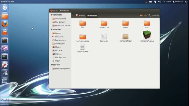Click Browse Network in the sidebar
The height and width of the screenshot is (106, 189).
(x=61, y=69)
